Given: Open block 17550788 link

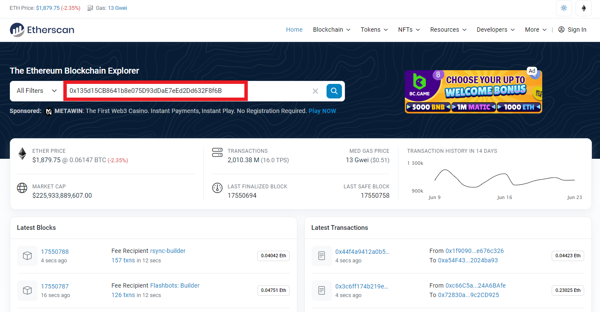Looking at the screenshot, I should click(x=55, y=252).
